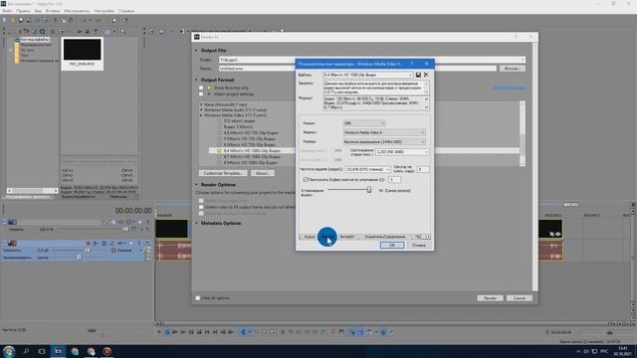Click the Pause button in the transport bar
Image resolution: width=637 pixels, height=358 pixels.
click(x=191, y=332)
